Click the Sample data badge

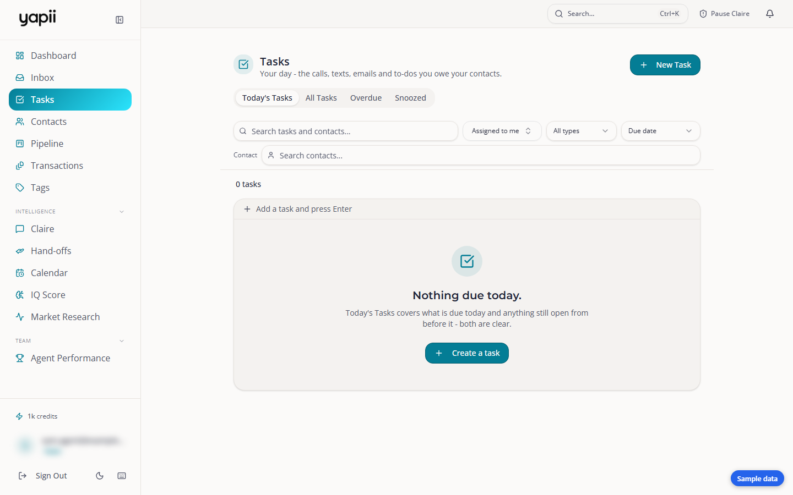[x=757, y=479]
